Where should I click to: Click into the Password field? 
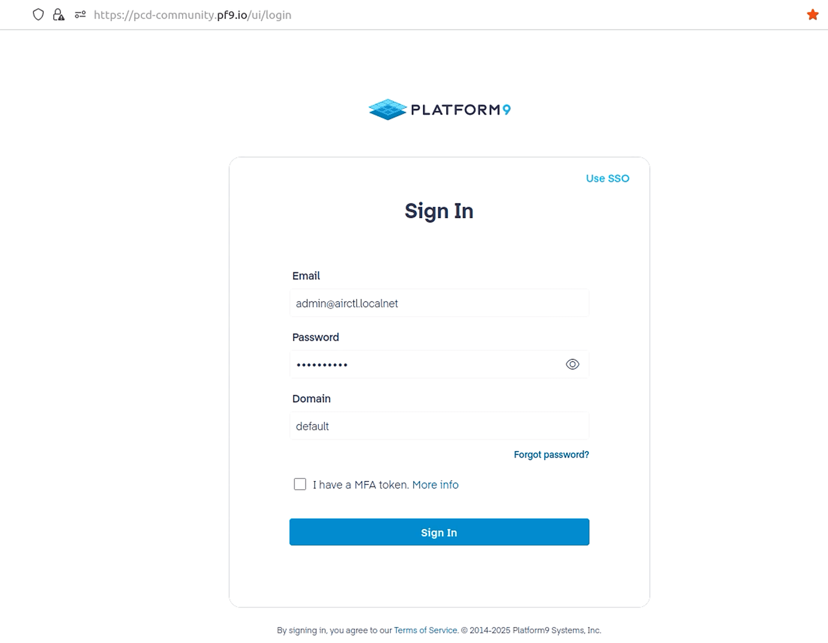pos(424,365)
